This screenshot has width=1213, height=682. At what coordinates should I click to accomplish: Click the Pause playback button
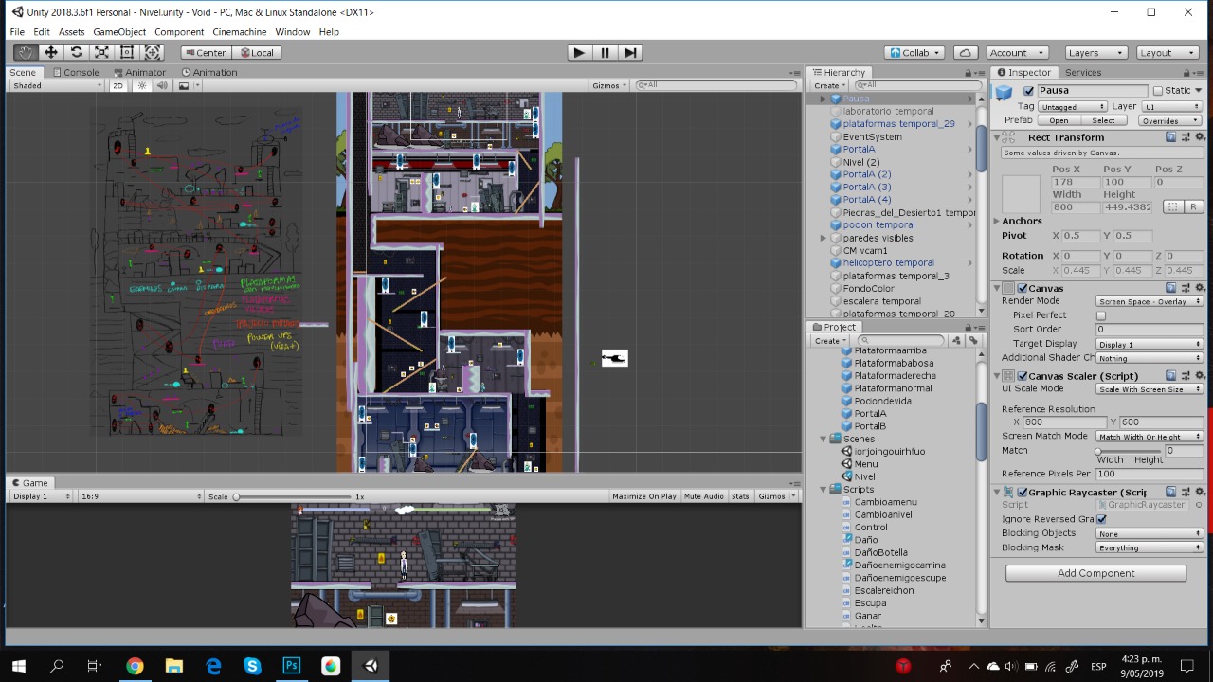coord(605,53)
